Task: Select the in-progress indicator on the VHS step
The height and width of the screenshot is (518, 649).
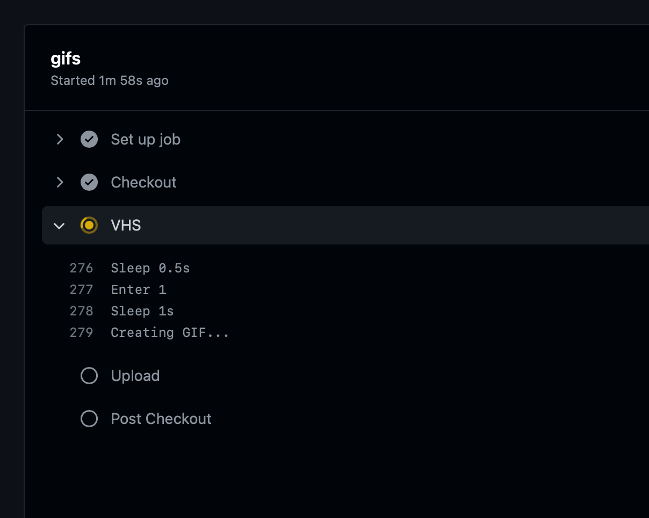Action: coord(89,225)
